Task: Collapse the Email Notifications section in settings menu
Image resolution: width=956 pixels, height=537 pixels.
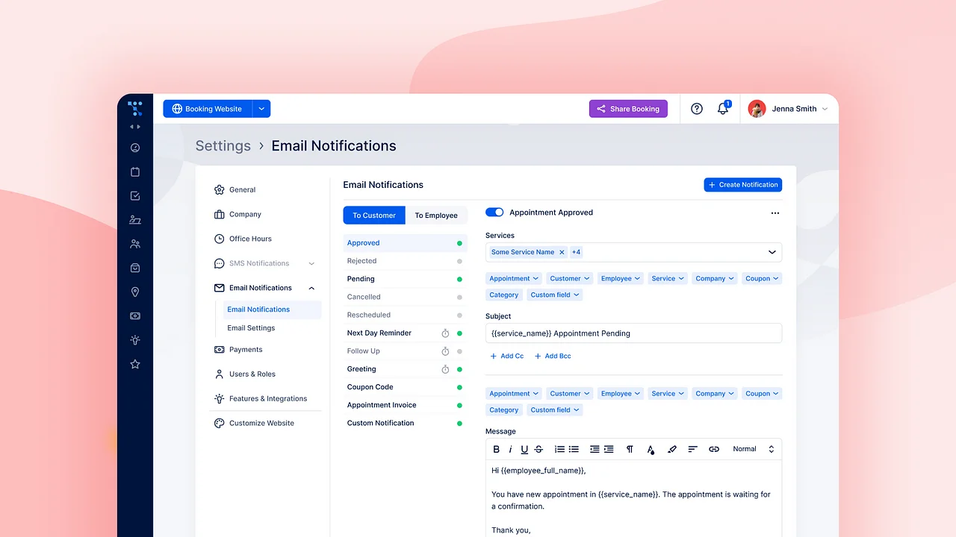Action: (311, 287)
